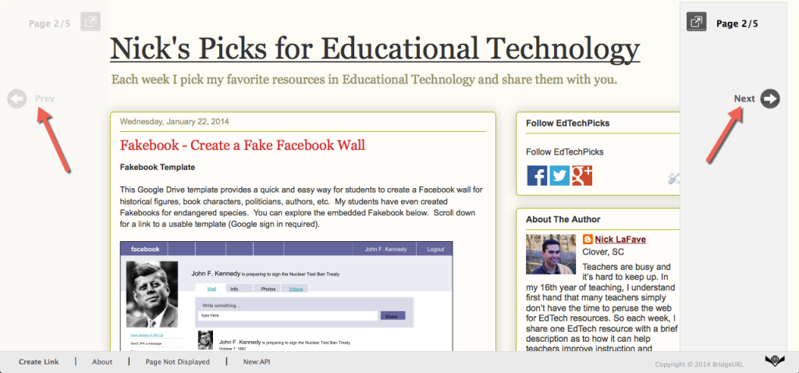Click the Blogger icon beside Nick LaFave
799x373 pixels.
coord(588,240)
